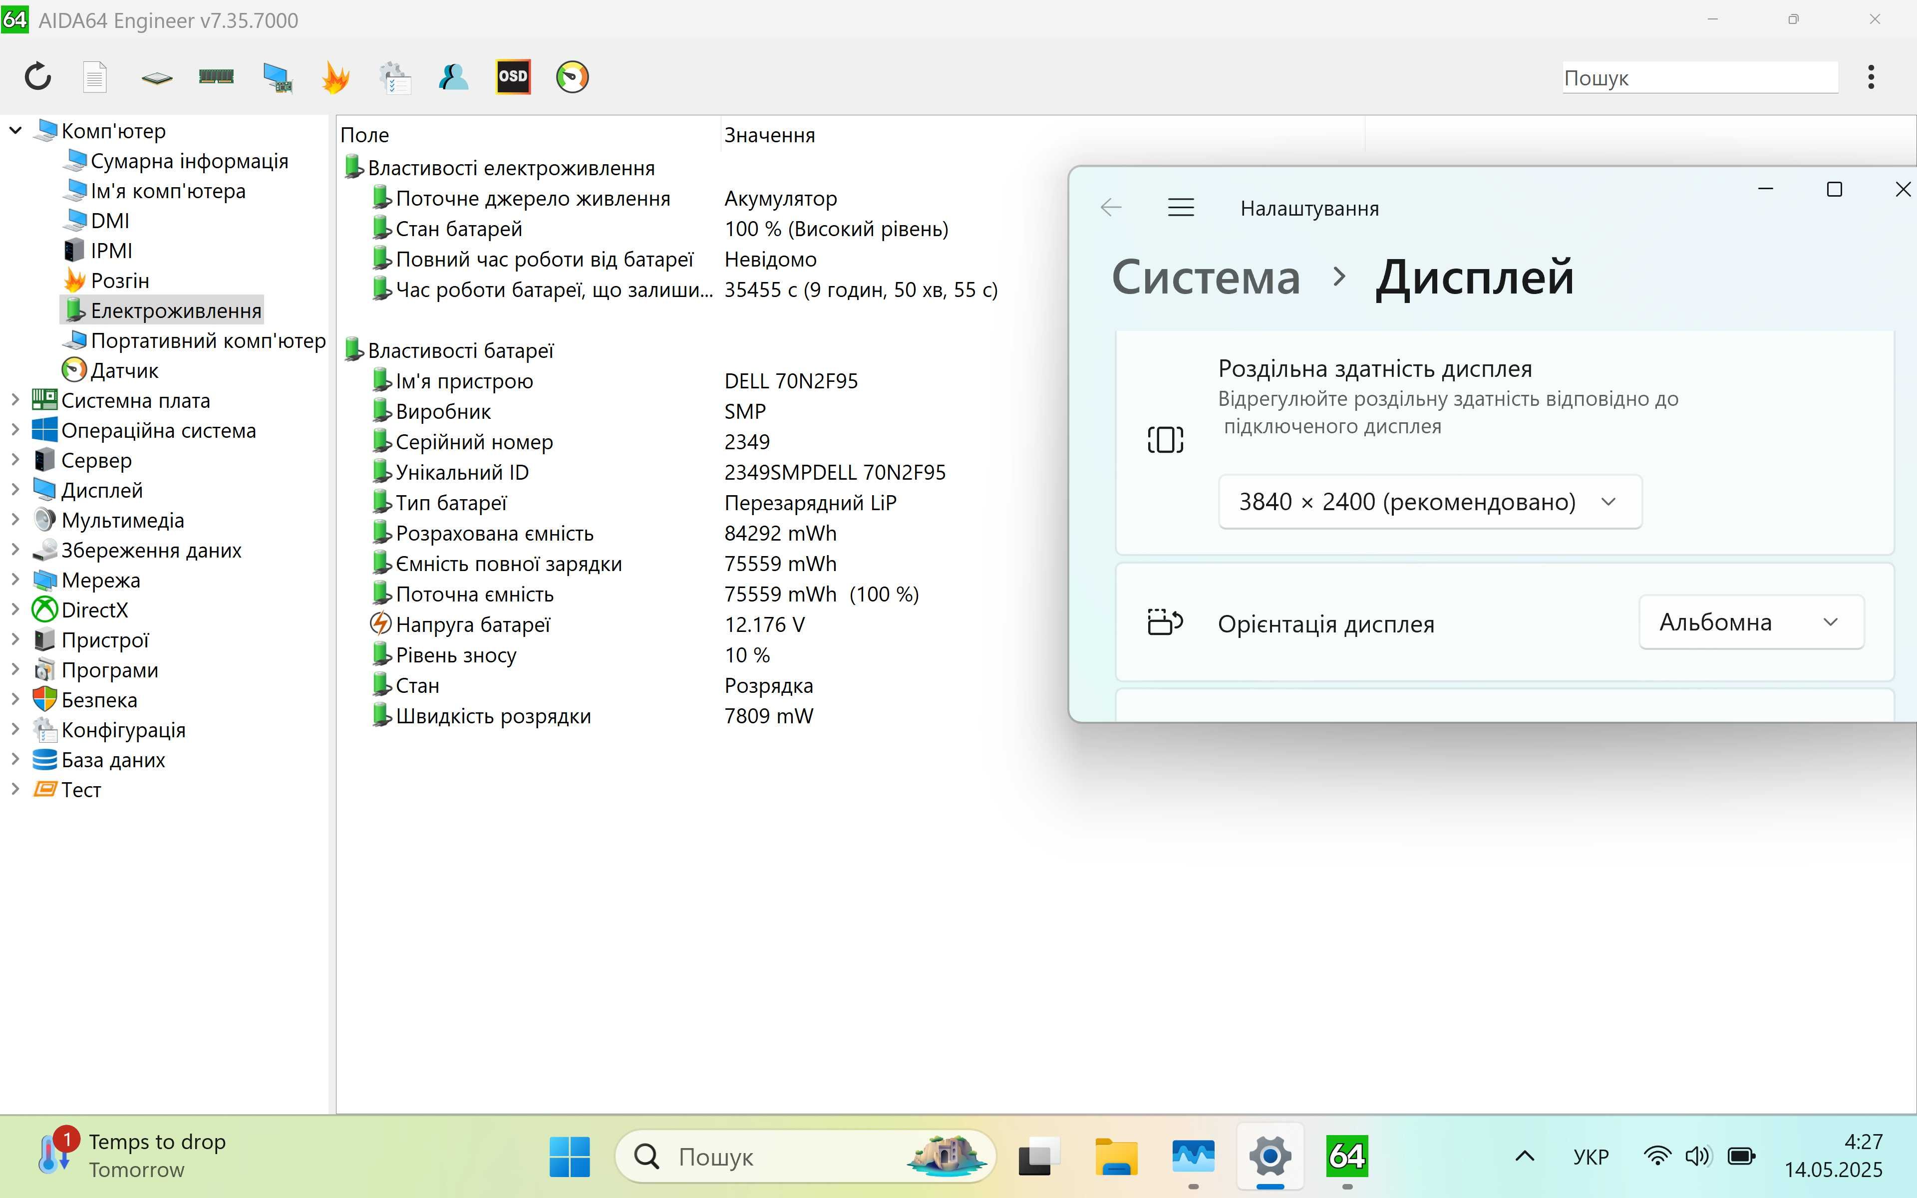
Task: Click the user account toolbar icon
Action: point(453,77)
